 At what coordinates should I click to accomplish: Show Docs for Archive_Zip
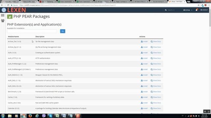click(156, 47)
